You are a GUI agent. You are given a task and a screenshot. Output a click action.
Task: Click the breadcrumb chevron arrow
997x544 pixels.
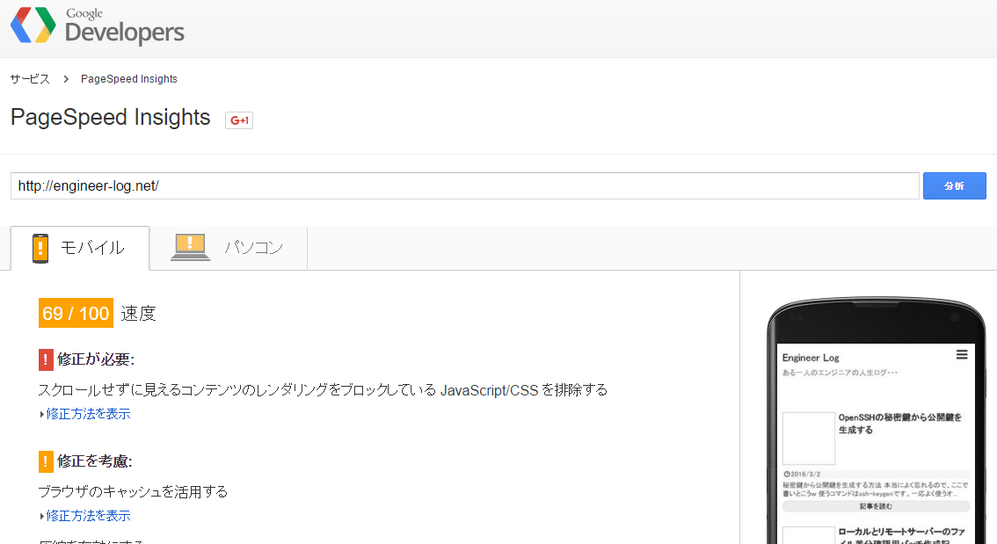pos(65,79)
